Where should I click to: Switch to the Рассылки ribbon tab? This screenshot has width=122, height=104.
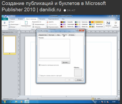coord(42,19)
